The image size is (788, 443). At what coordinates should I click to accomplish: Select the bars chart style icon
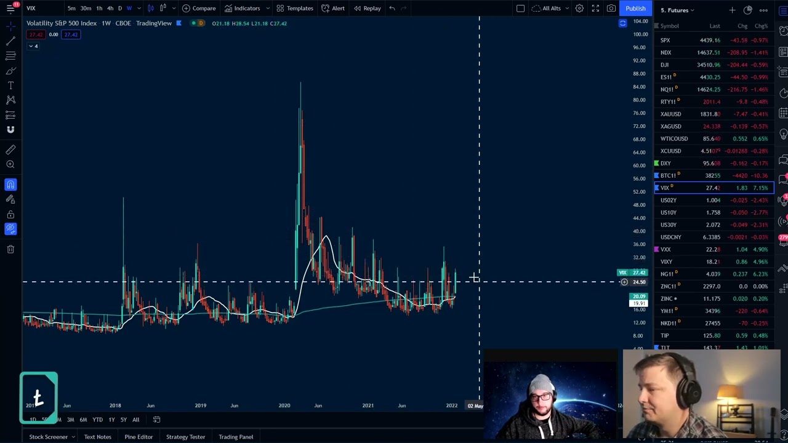click(163, 8)
